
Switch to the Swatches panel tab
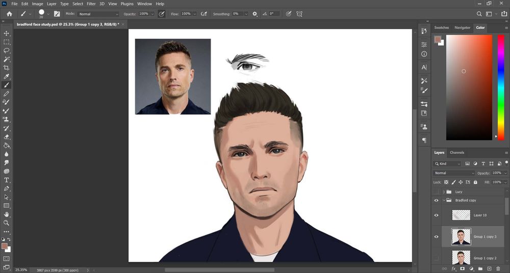(441, 28)
